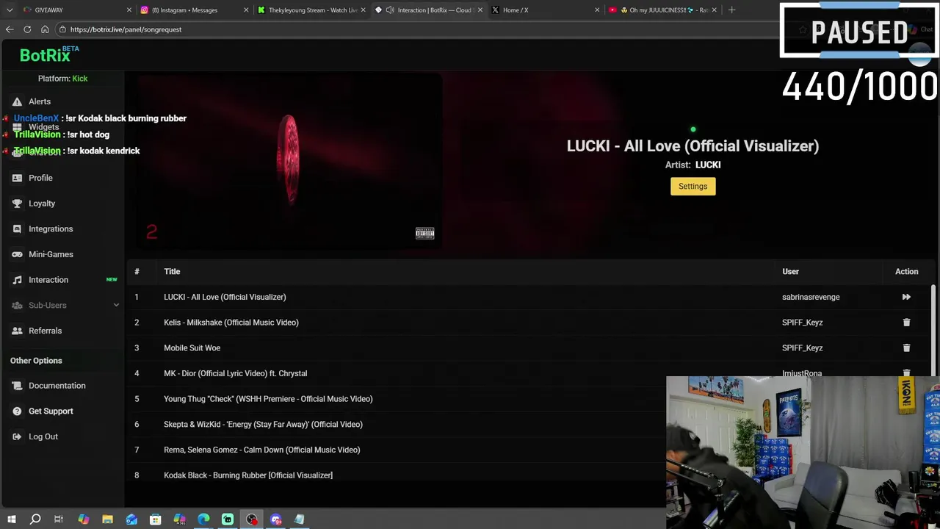Launch File Explorer from taskbar
940x529 pixels.
click(107, 519)
